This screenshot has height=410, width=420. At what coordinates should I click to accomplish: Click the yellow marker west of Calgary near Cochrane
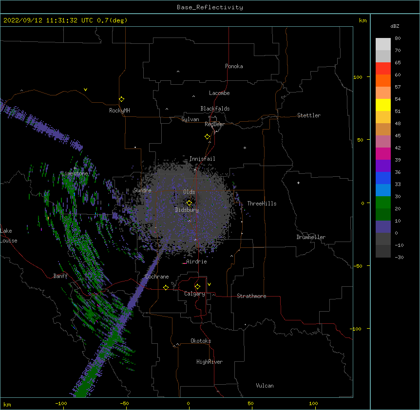tap(166, 287)
